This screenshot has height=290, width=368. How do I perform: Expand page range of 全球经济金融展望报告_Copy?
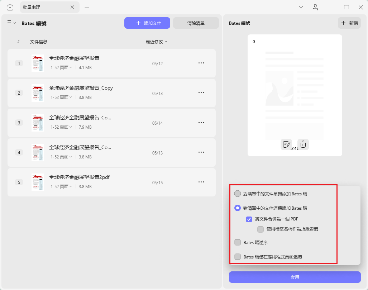(61, 97)
